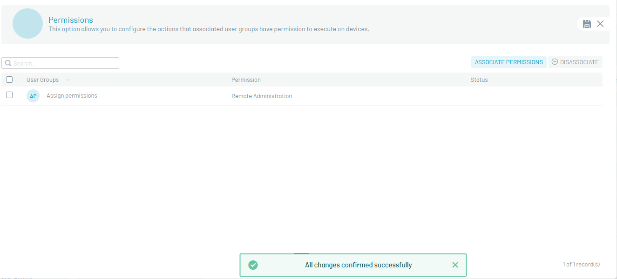Open the Assign permissions user group
The width and height of the screenshot is (617, 279).
click(72, 96)
